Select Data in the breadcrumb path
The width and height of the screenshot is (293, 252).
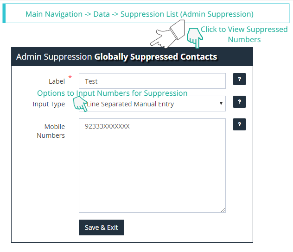point(102,14)
